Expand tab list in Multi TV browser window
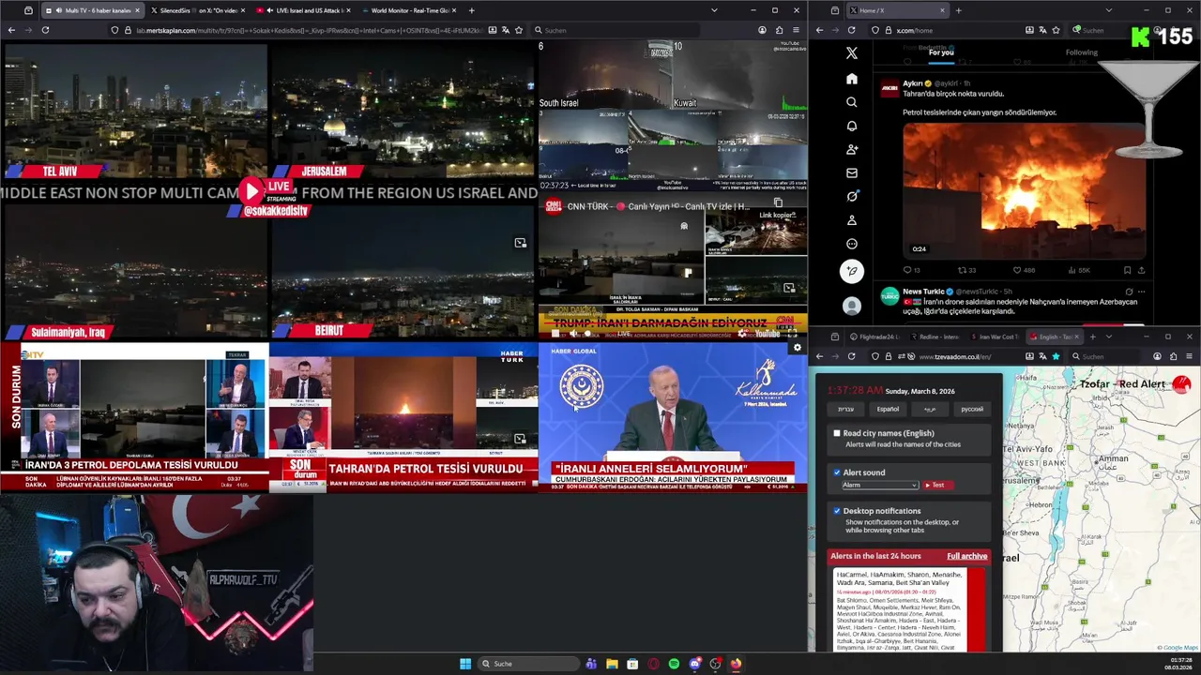Image resolution: width=1201 pixels, height=675 pixels. 713,10
